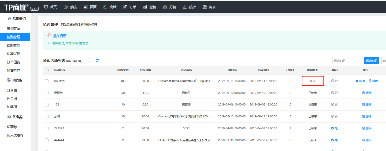The image size is (386, 151).
Task: Open the 订单 top menu
Action: (x=130, y=7)
